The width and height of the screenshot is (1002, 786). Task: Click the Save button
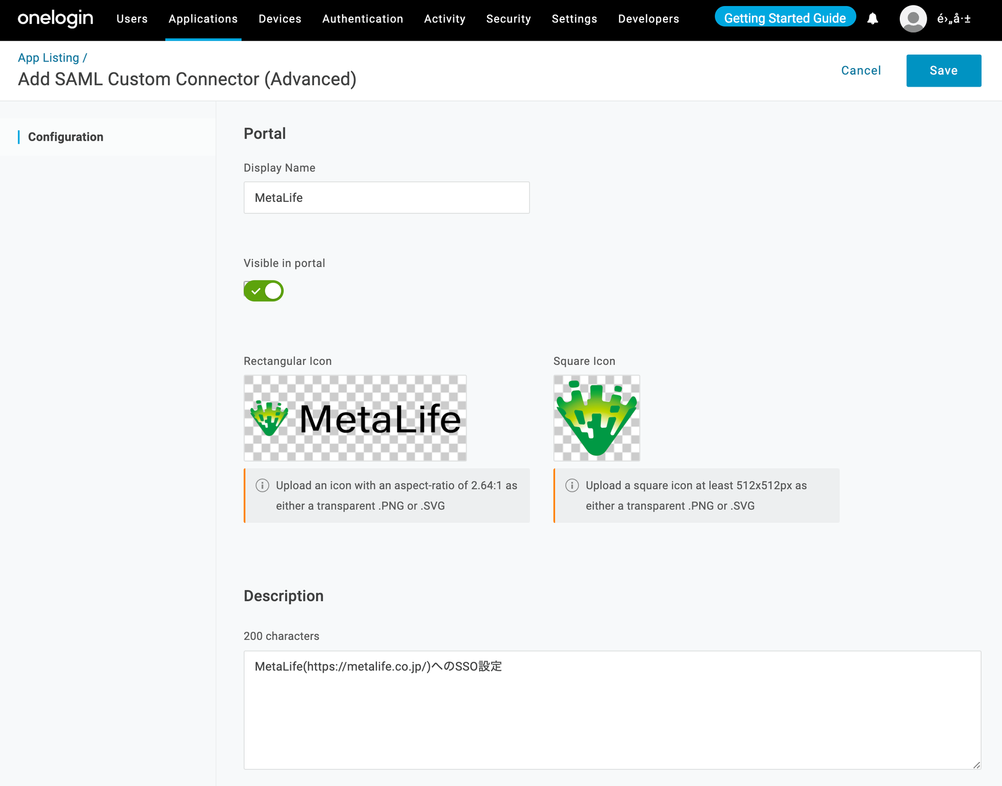(x=943, y=71)
